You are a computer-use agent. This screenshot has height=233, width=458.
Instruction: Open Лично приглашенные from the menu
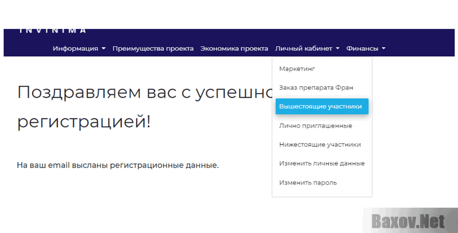(x=315, y=126)
